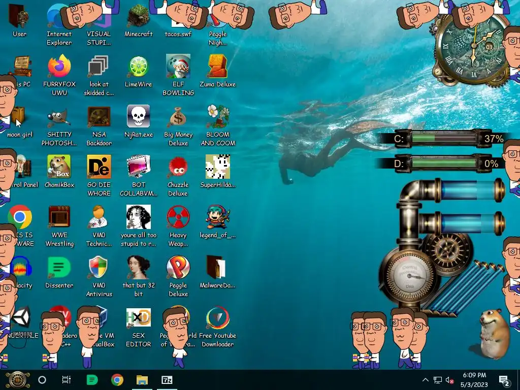This screenshot has height=390, width=520.
Task: Click the Cortana search circle in taskbar
Action: point(42,380)
